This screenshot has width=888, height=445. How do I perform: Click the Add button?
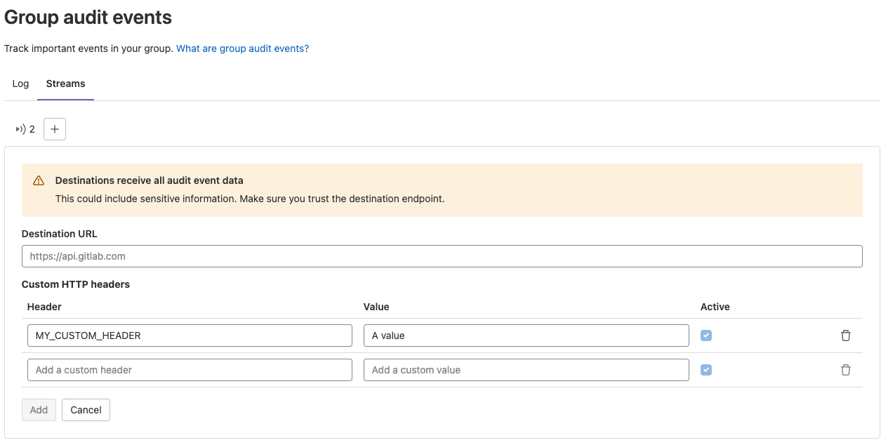click(x=39, y=410)
